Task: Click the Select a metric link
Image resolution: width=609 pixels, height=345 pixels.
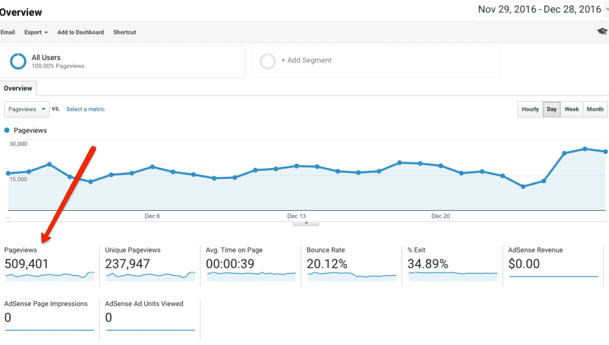Action: [x=86, y=109]
